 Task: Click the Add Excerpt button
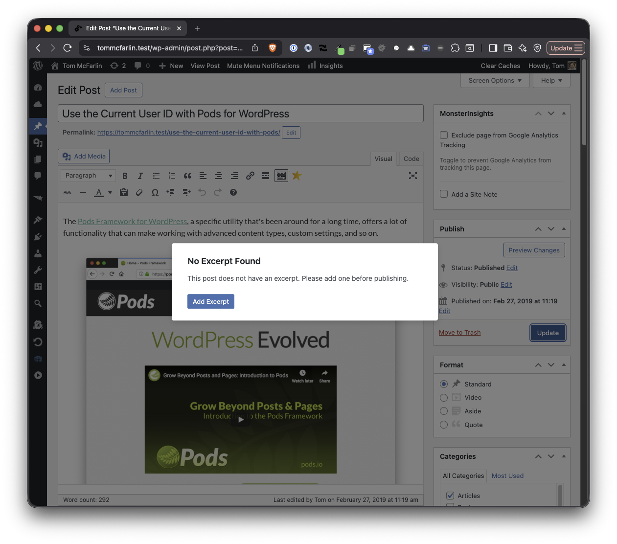[211, 301]
